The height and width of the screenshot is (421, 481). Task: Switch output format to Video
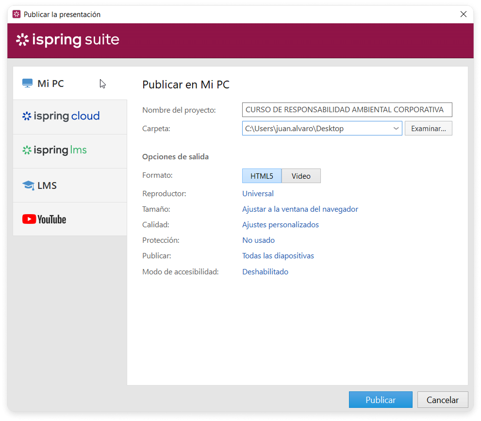[x=301, y=176]
